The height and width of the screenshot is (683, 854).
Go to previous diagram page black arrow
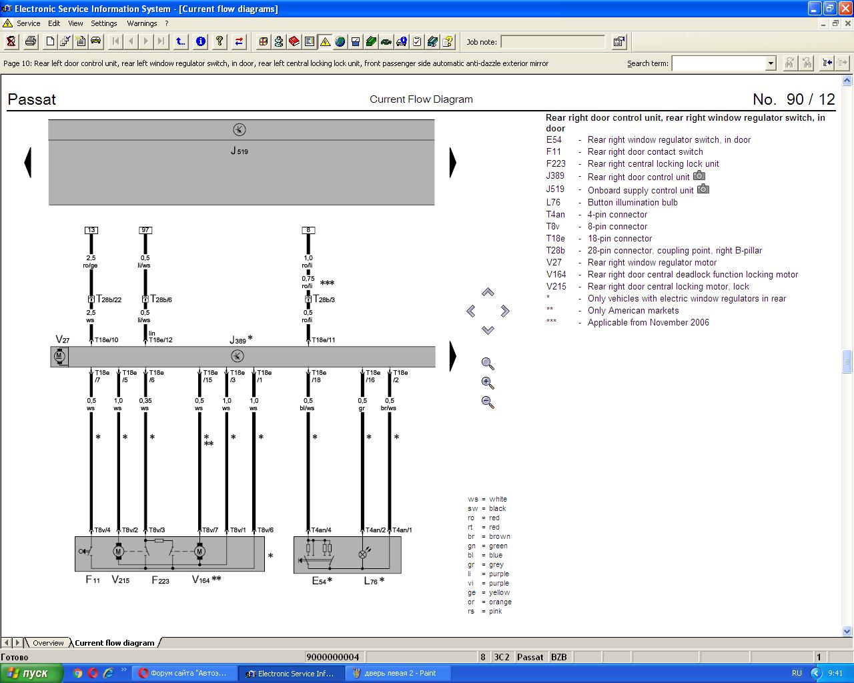(28, 162)
